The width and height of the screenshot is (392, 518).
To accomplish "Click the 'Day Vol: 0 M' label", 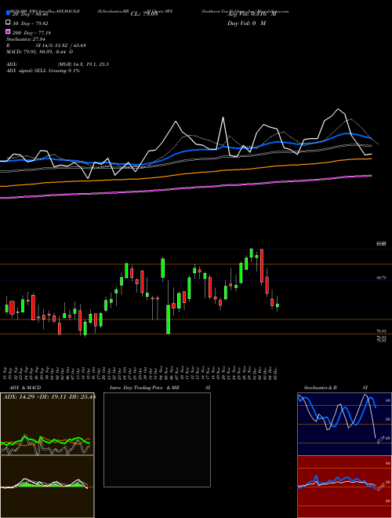I will (246, 24).
